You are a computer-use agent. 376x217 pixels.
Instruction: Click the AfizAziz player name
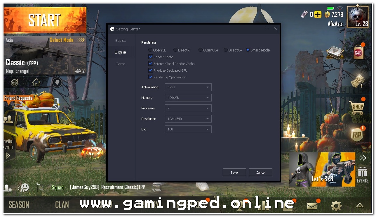click(335, 24)
